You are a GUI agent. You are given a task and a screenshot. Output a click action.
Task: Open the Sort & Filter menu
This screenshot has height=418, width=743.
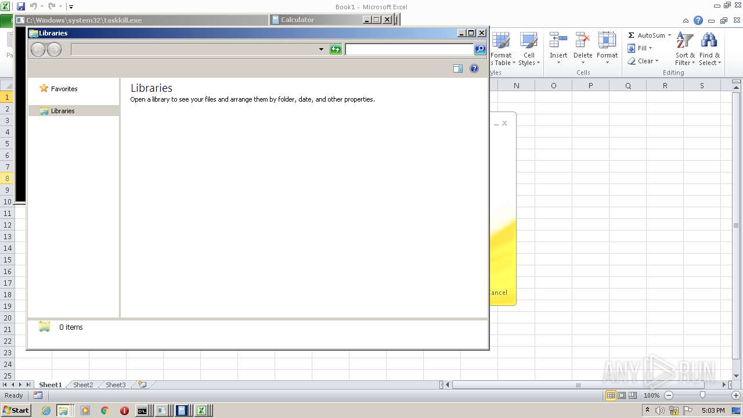685,49
